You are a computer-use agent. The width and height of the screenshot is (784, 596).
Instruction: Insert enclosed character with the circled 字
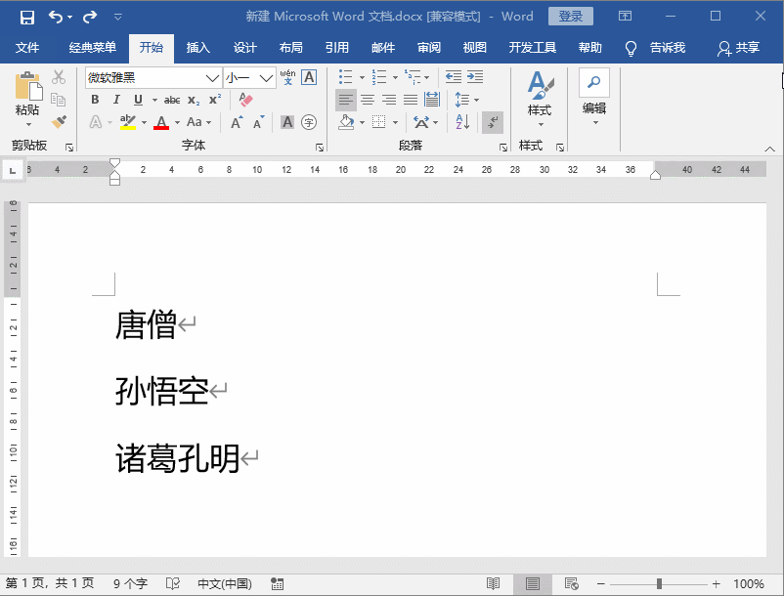pyautogui.click(x=309, y=122)
